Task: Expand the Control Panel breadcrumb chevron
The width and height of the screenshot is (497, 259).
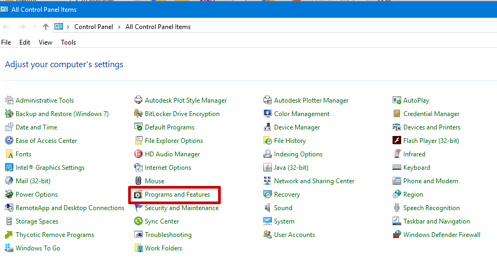Action: pyautogui.click(x=120, y=27)
